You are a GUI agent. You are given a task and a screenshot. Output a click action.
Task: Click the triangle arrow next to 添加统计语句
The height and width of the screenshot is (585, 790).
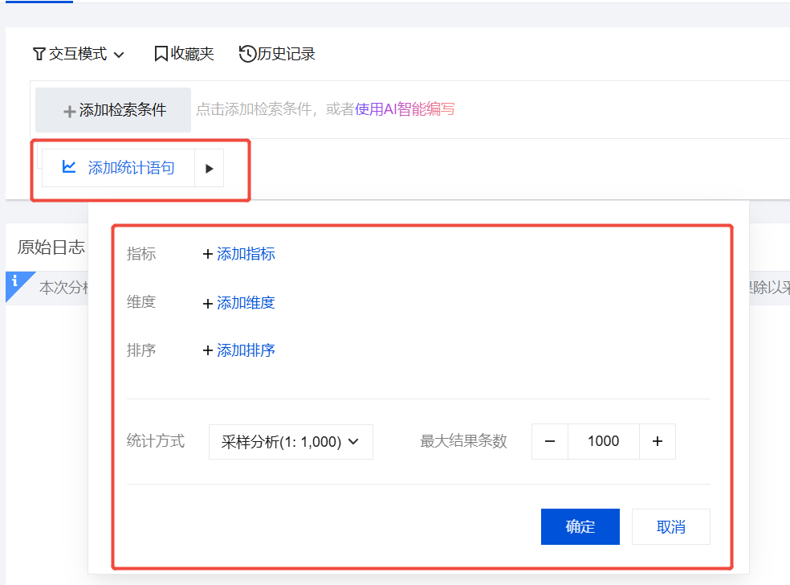[x=210, y=168]
